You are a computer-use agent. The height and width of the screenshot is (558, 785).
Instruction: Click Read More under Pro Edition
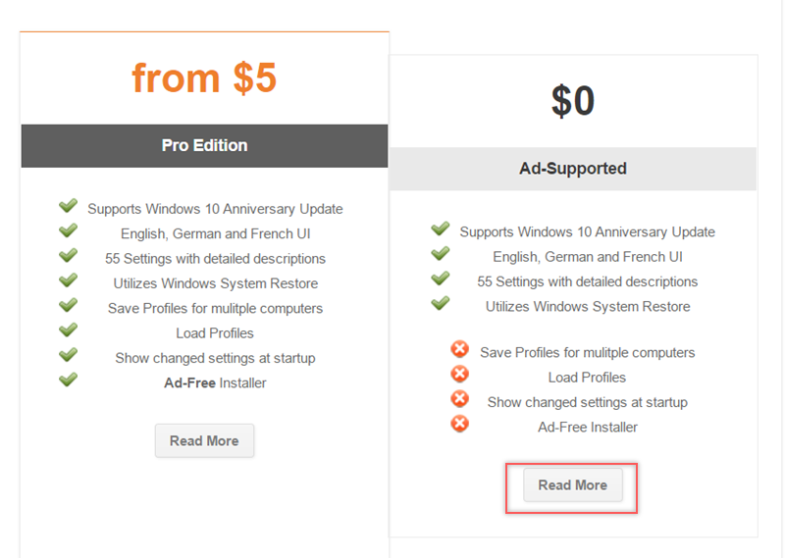pyautogui.click(x=204, y=441)
